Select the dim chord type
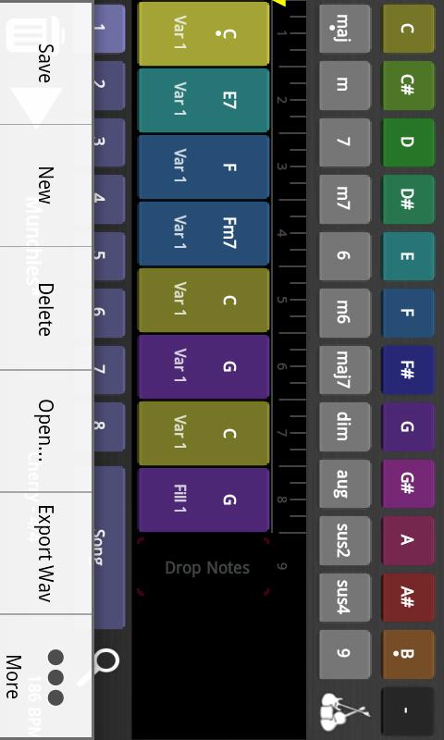 pos(344,426)
